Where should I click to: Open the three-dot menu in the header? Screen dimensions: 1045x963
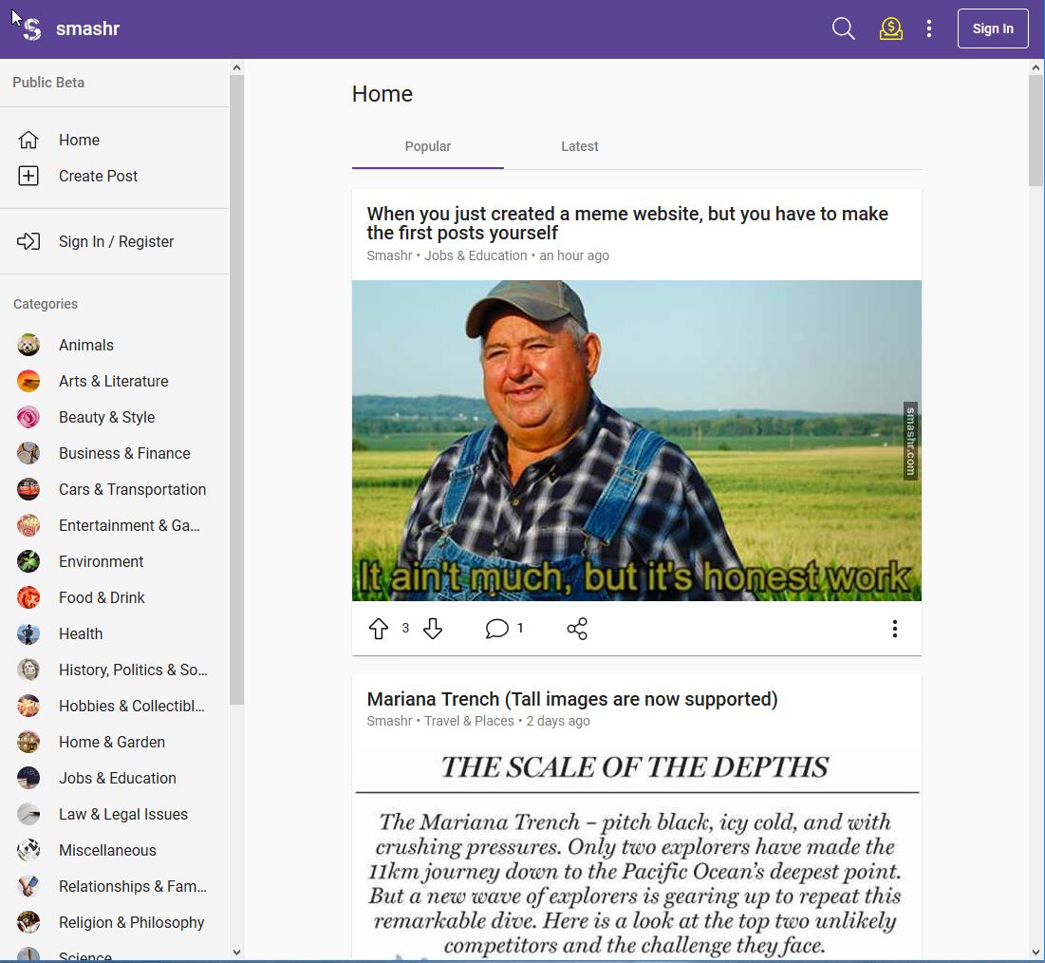928,28
